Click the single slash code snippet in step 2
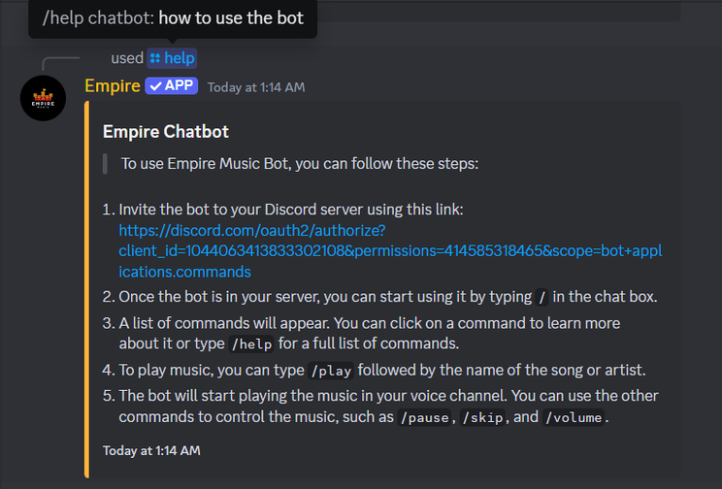This screenshot has width=722, height=489. pos(541,298)
